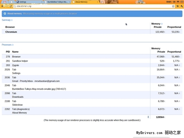
Task: Select Chromium proportional value 53,235k
Action: pyautogui.click(x=176, y=32)
